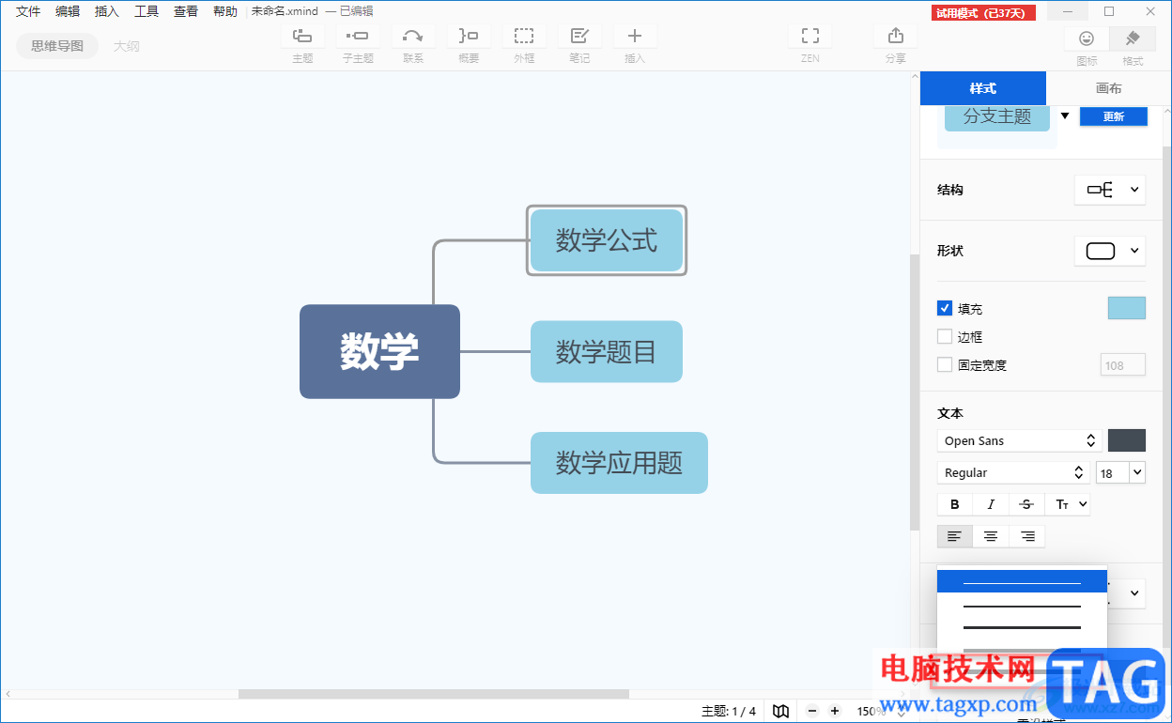Open the 查看 menu
1172x723 pixels.
tap(186, 11)
